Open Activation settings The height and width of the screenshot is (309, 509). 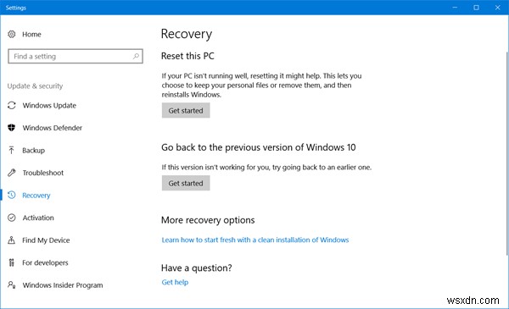pyautogui.click(x=38, y=218)
